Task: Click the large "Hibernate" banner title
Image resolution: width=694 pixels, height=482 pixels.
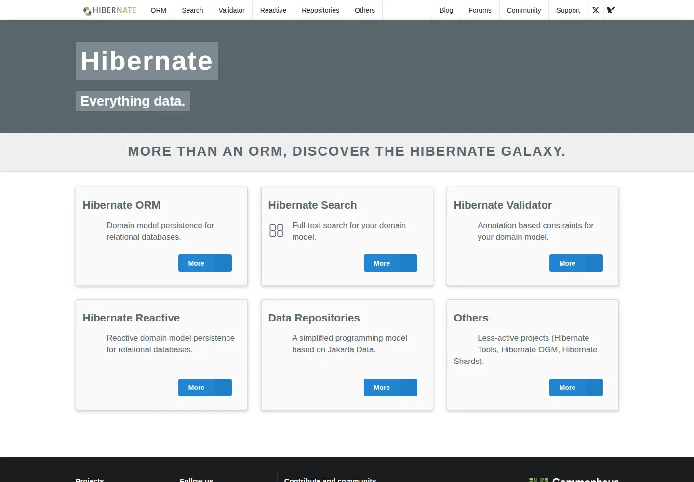Action: 147,61
